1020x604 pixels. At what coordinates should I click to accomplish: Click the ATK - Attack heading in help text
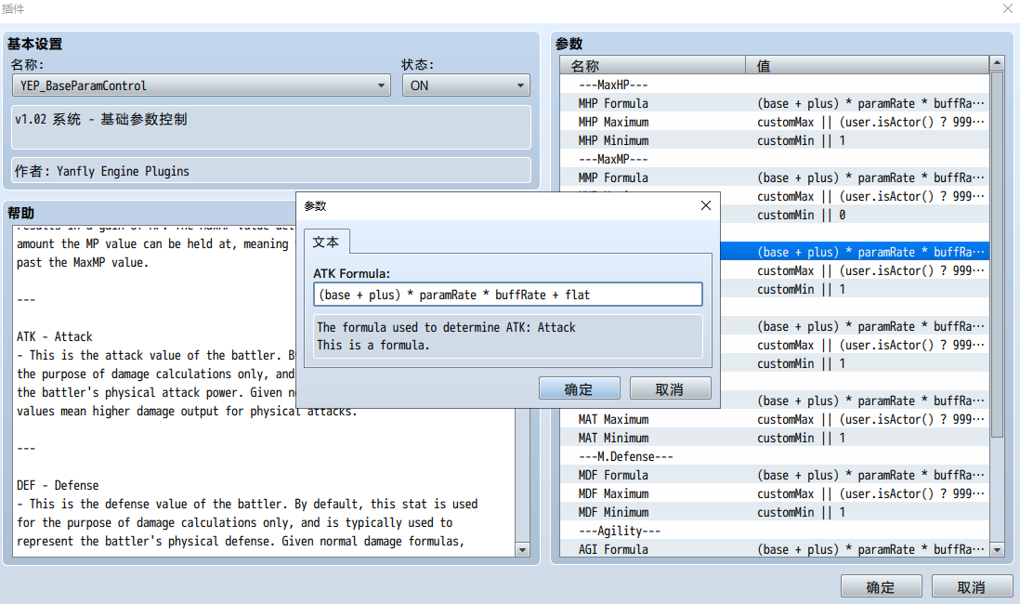coord(55,336)
